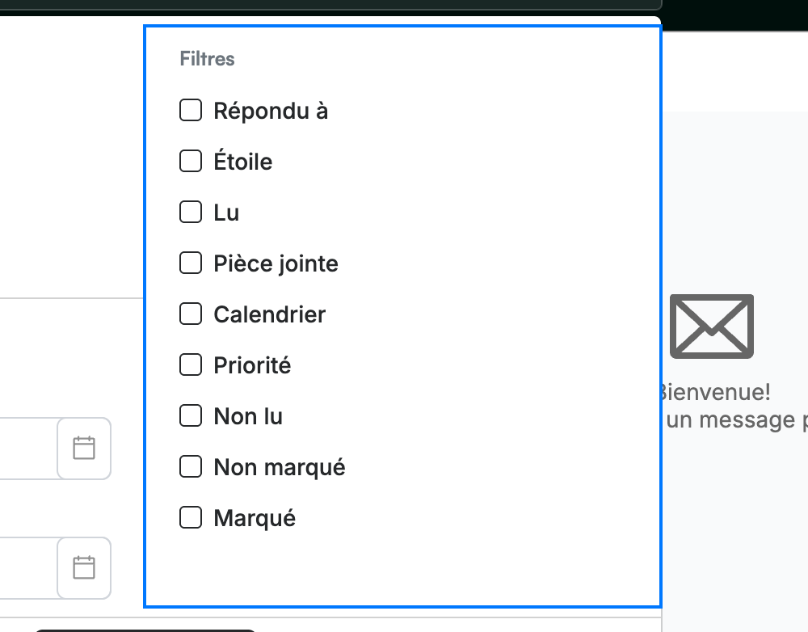Toggle the Marqué filter checkbox

coord(191,517)
